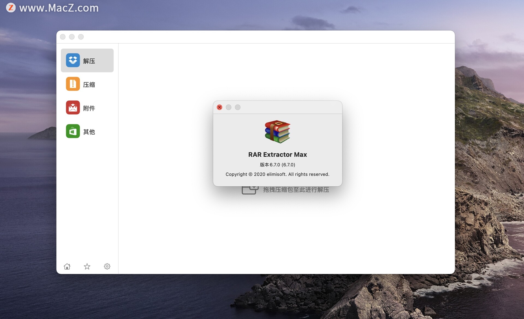Click the main window's grey minimize button
The width and height of the screenshot is (524, 319).
click(72, 37)
